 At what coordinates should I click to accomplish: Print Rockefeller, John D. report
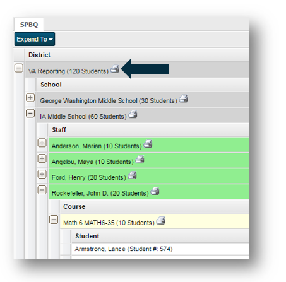coord(155,191)
